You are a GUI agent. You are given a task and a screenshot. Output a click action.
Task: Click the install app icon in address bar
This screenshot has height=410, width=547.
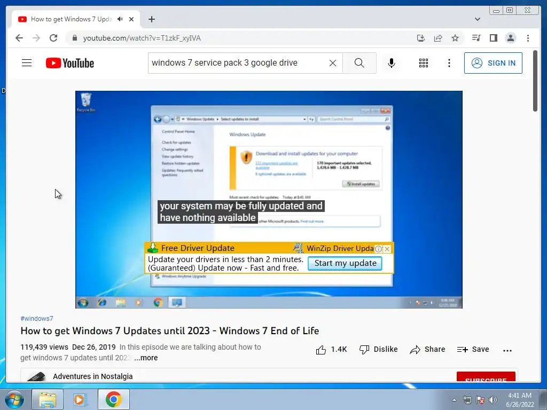coord(421,38)
